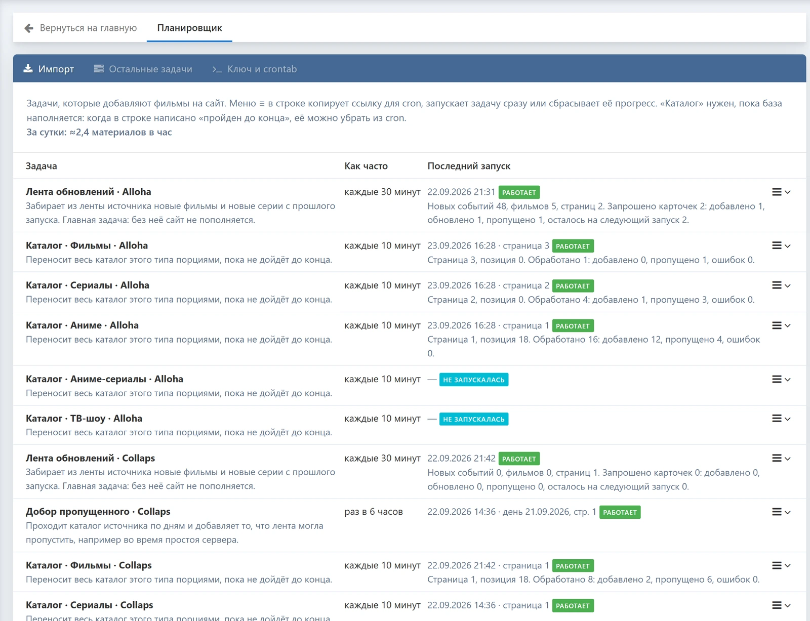Click the back arrow icon near Вернуться на главную
Screen dimensions: 810x621
click(29, 28)
